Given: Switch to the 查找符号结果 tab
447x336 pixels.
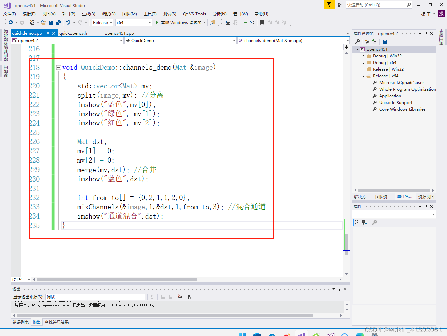Looking at the screenshot, I should coord(57,322).
